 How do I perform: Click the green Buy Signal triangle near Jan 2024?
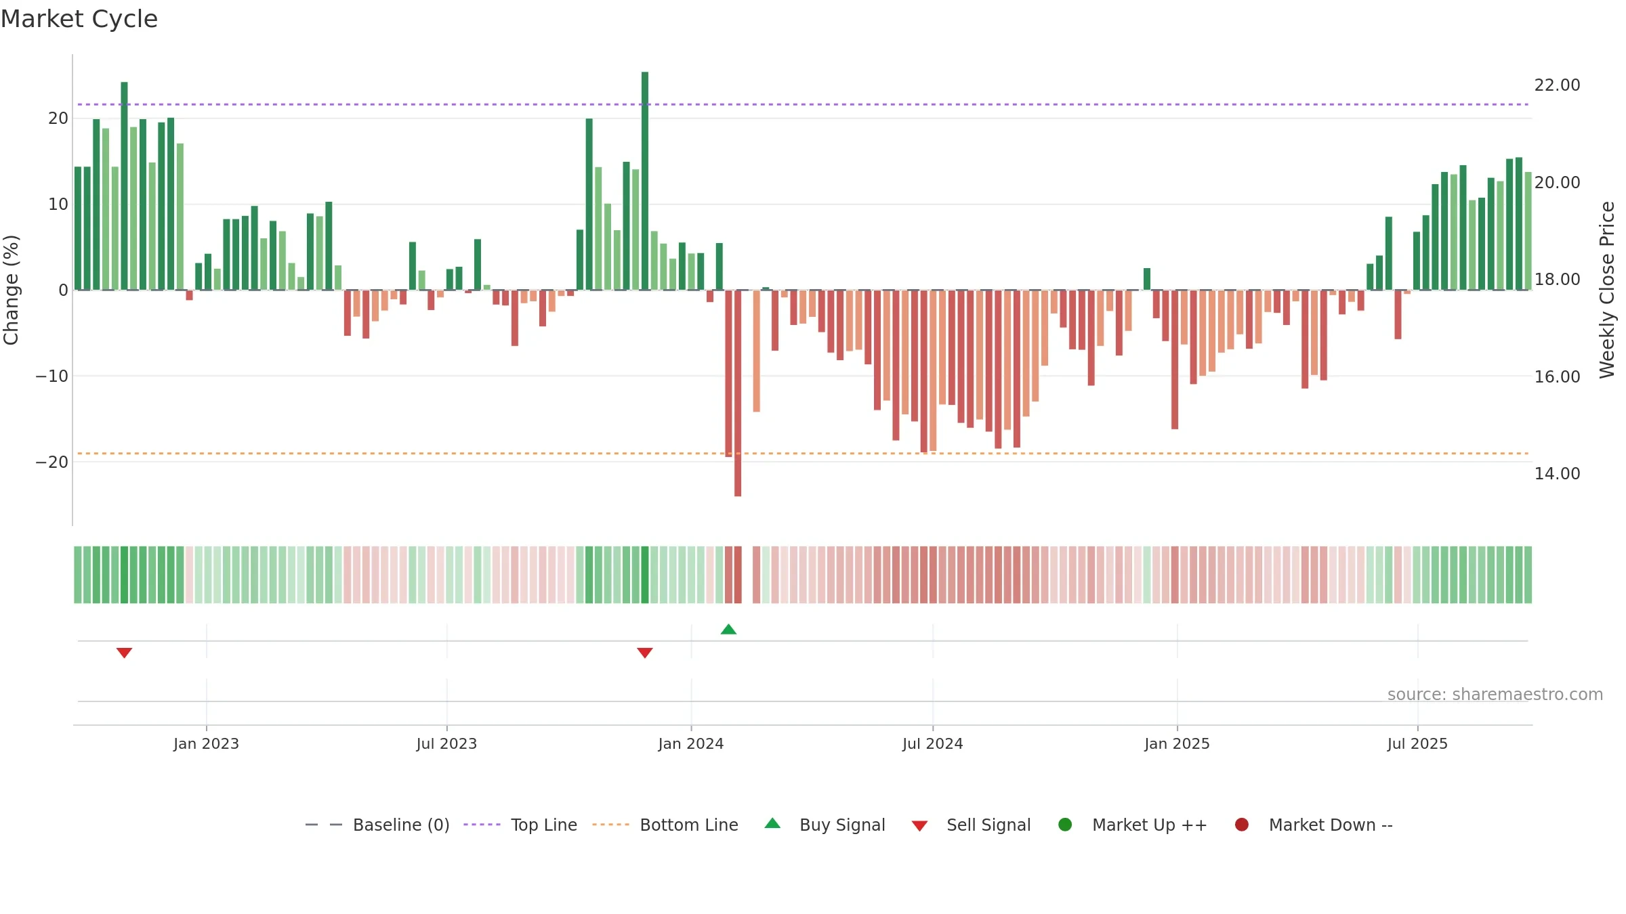(x=728, y=630)
